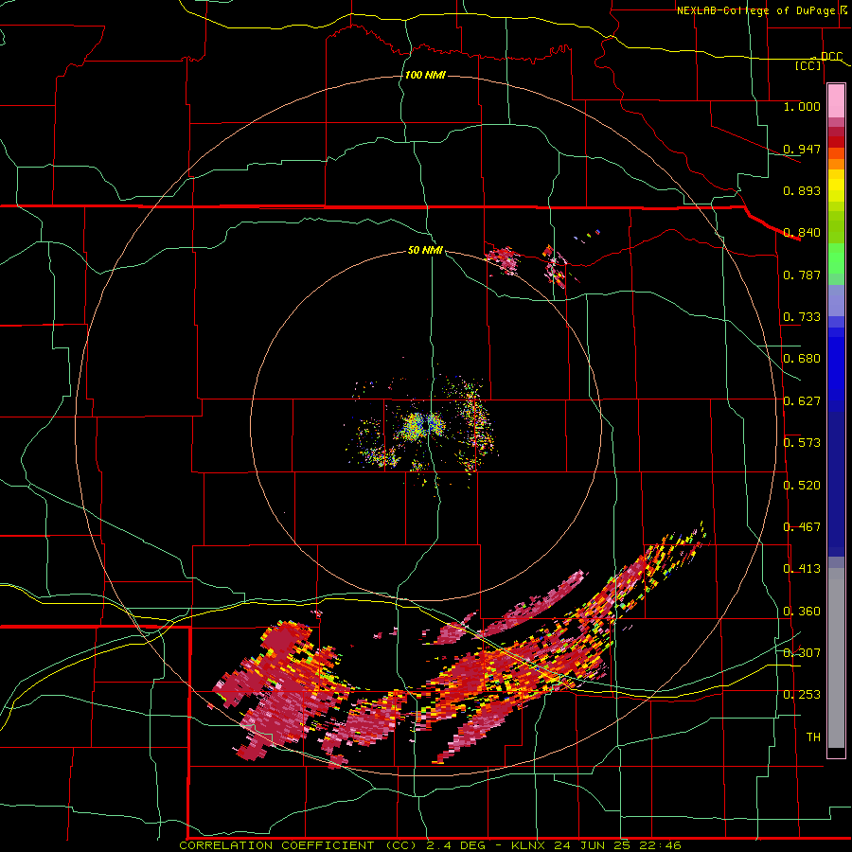This screenshot has width=852, height=852.
Task: Click the 0.360 legend value
Action: pos(802,612)
